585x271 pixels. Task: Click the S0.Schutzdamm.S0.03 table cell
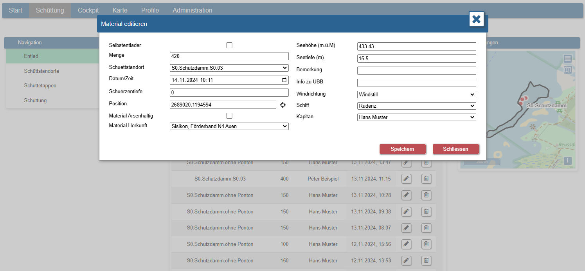[220, 179]
